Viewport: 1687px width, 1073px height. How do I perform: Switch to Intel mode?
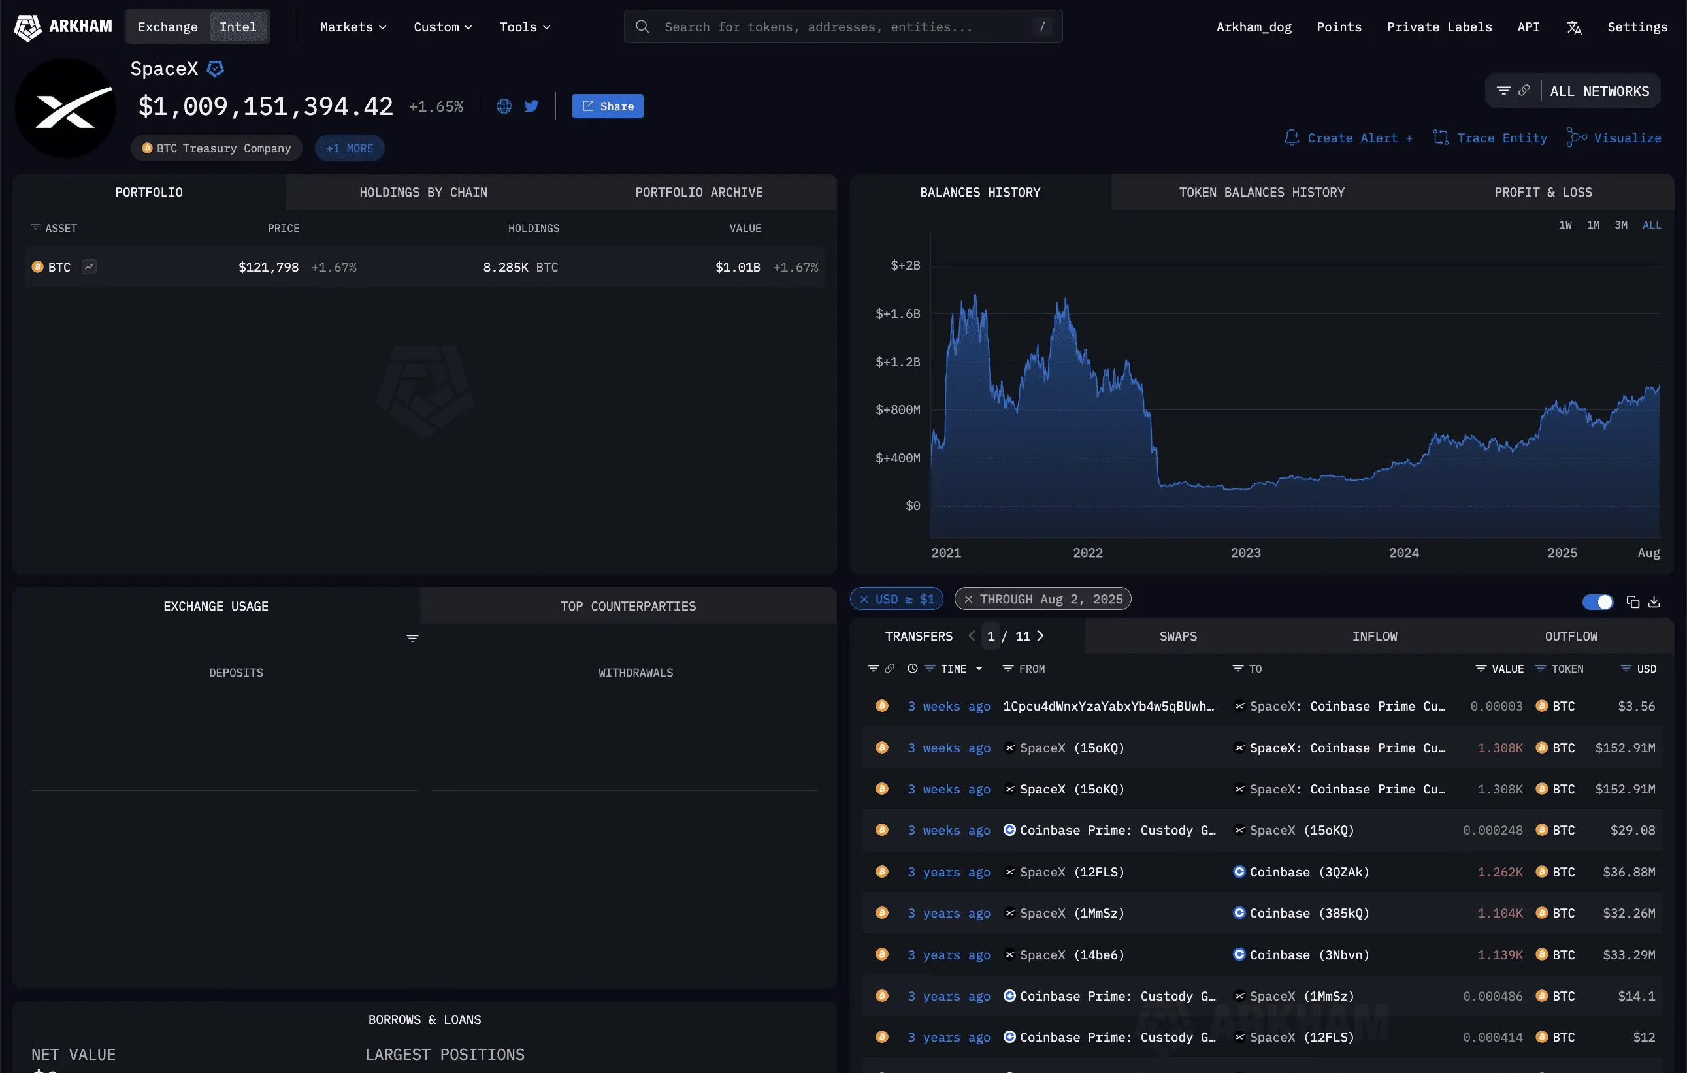[238, 27]
